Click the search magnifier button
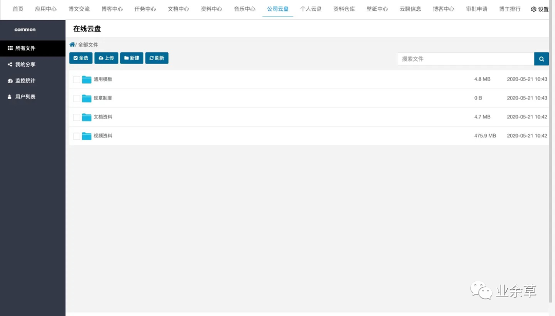This screenshot has width=555, height=316. 541,59
